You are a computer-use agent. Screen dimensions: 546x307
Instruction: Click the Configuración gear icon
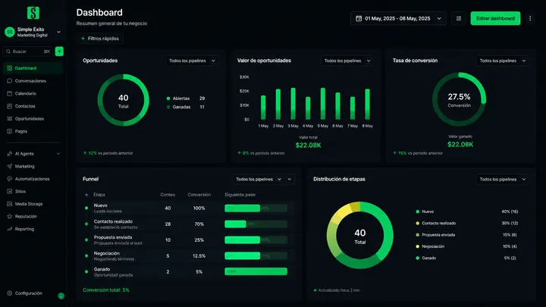tap(9, 293)
